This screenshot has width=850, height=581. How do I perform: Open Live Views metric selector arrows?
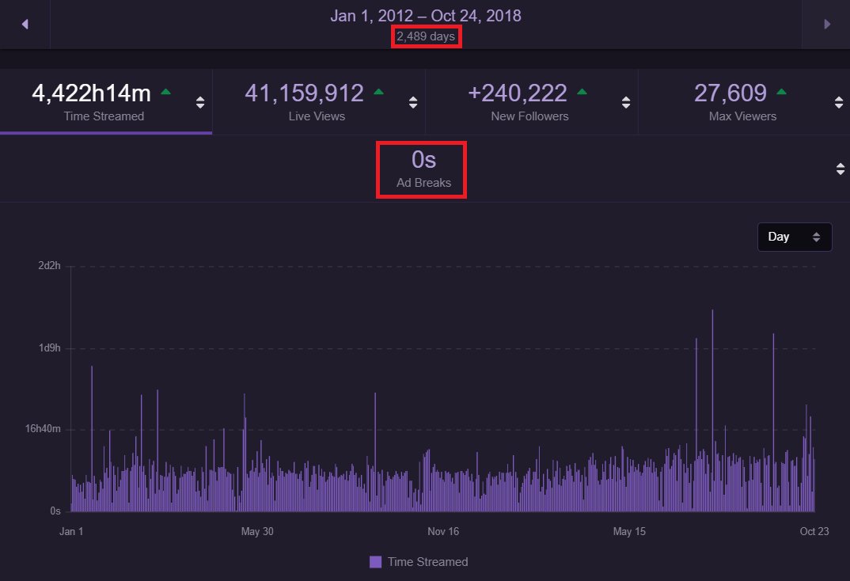coord(413,102)
